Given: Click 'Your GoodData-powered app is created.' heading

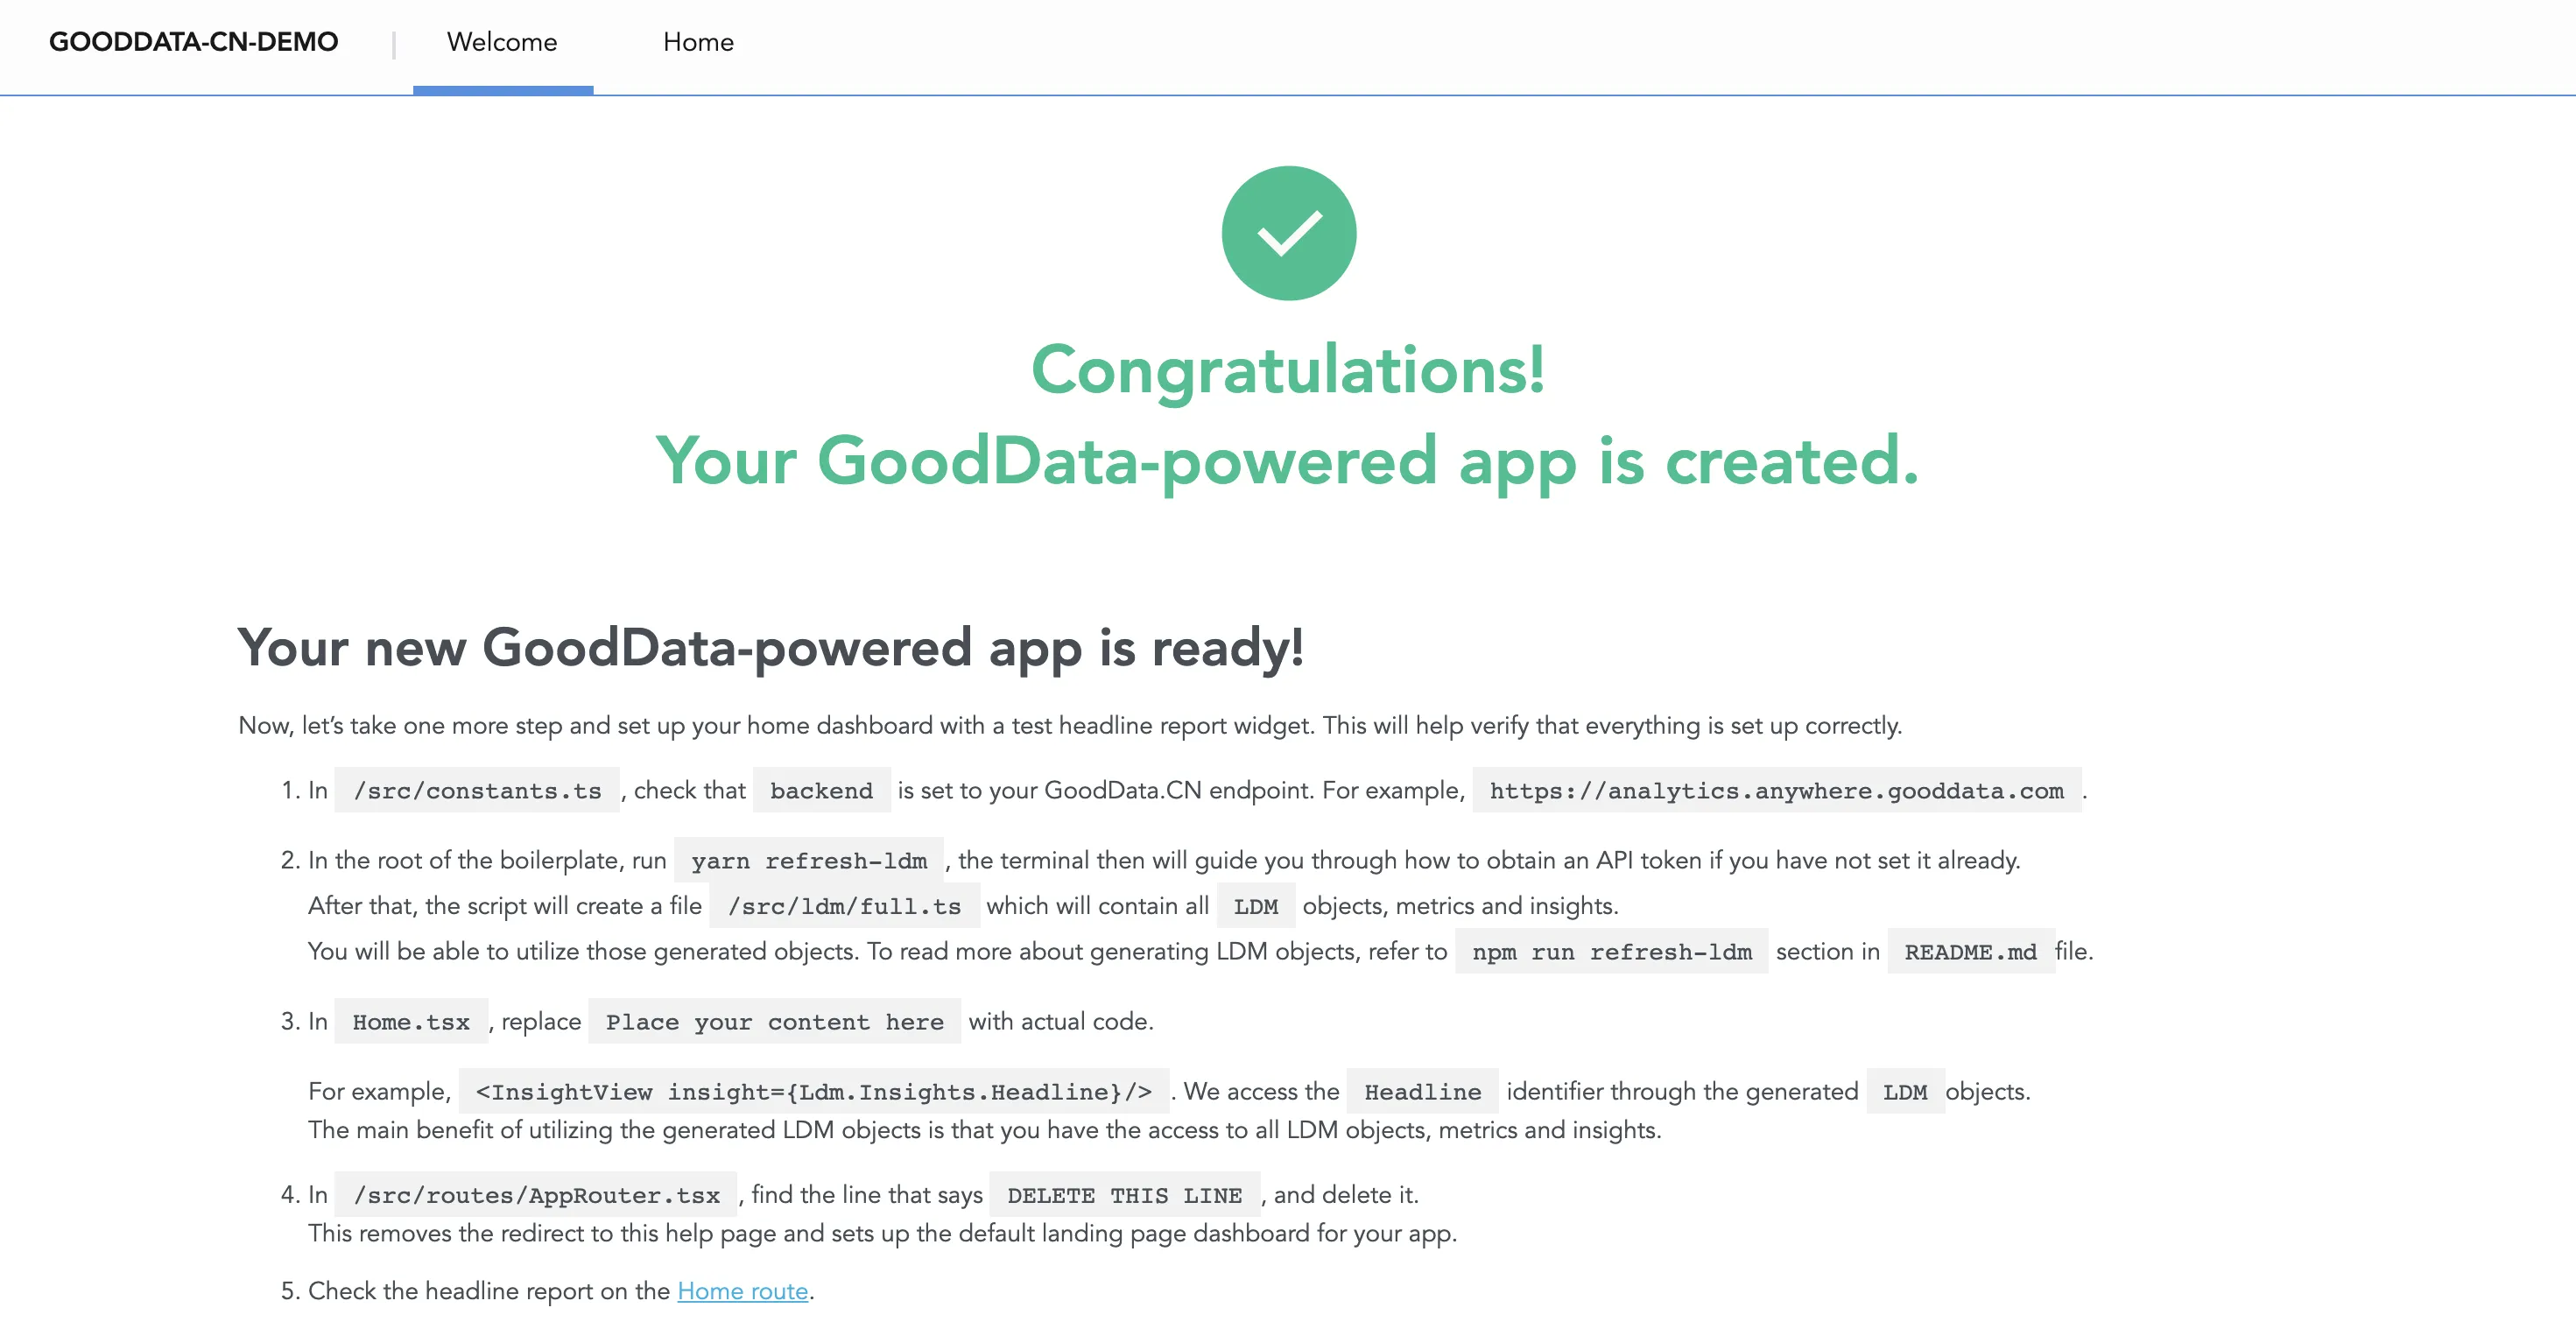Looking at the screenshot, I should [x=1288, y=461].
